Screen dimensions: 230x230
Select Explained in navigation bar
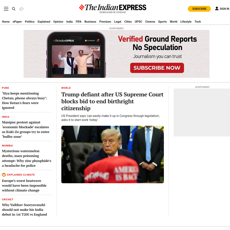tap(44, 21)
